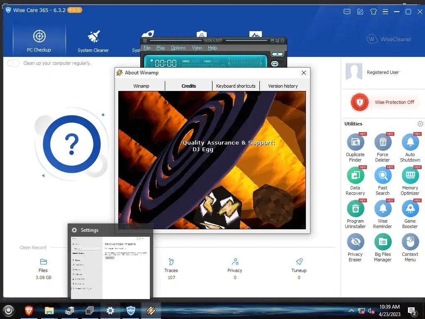Click the Files clean record icon

[x=43, y=262]
